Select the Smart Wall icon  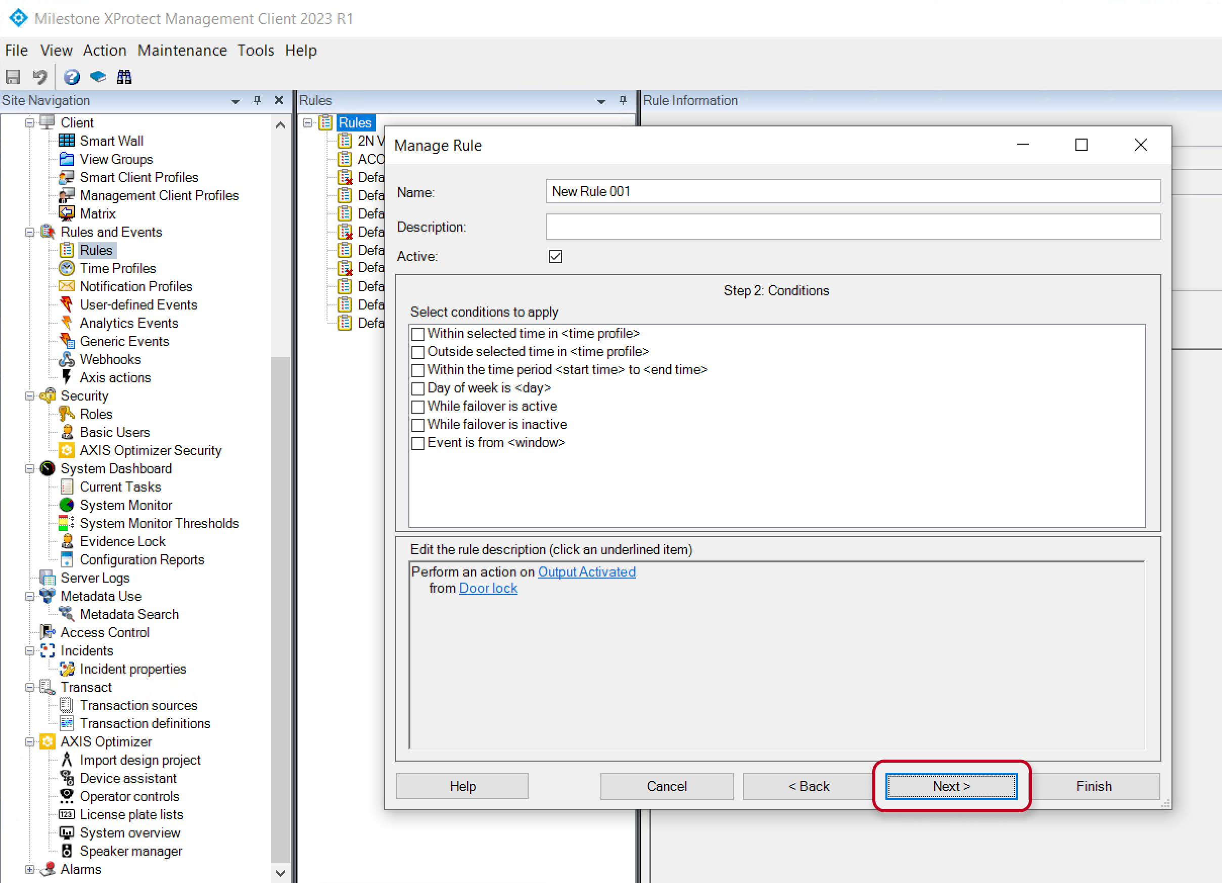(x=67, y=141)
